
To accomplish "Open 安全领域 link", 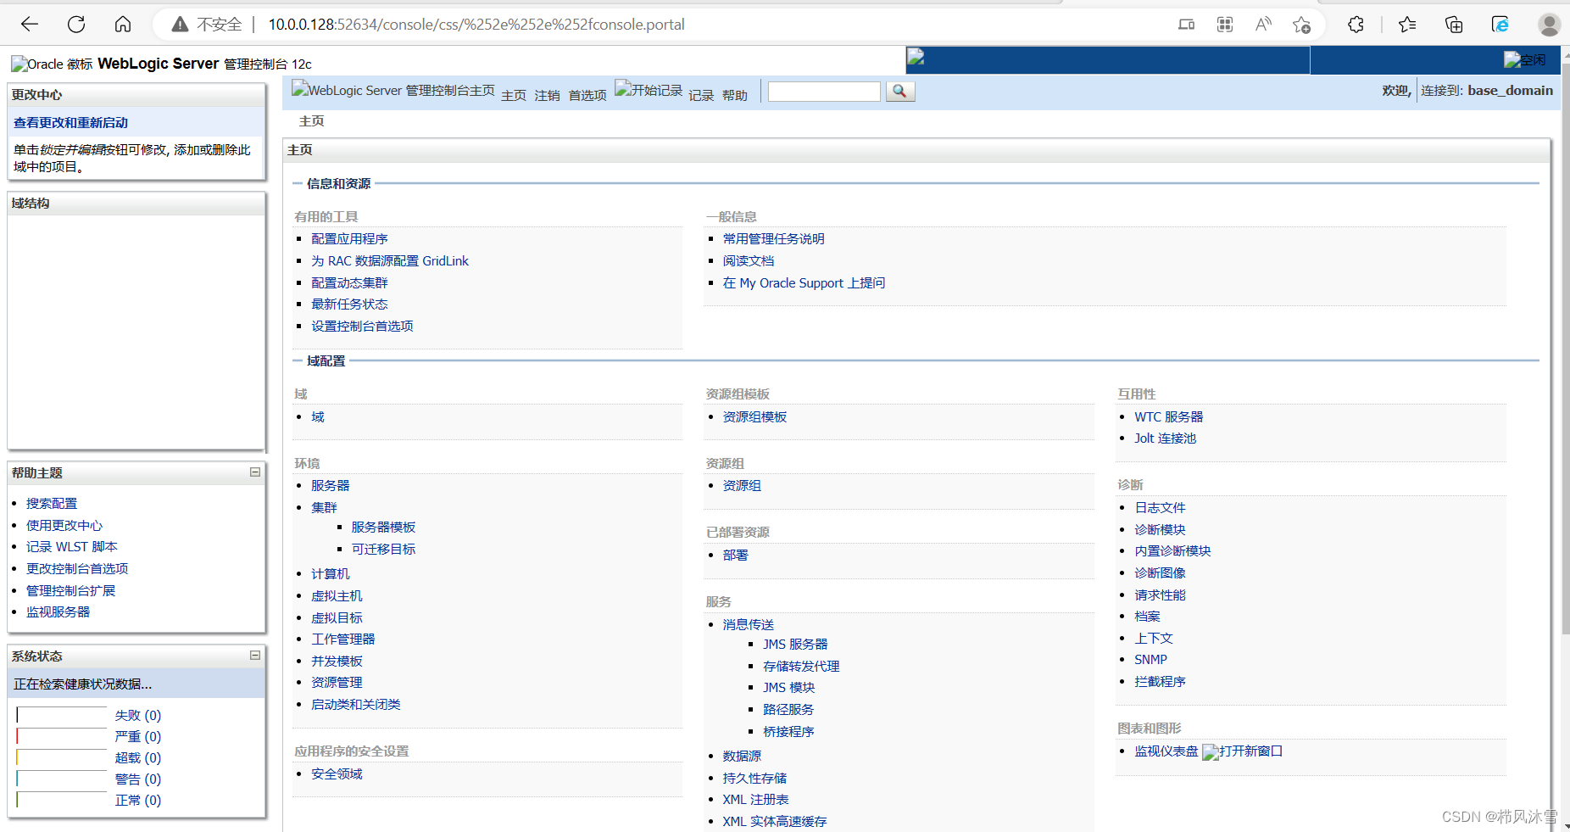I will pos(337,774).
